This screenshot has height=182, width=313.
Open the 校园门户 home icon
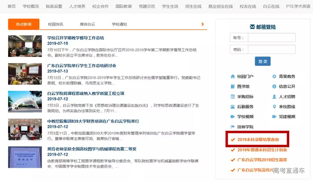click(x=233, y=76)
